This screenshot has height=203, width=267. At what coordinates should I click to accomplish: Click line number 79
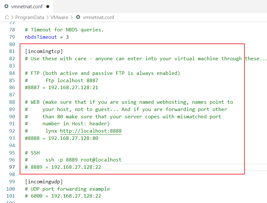[12, 37]
